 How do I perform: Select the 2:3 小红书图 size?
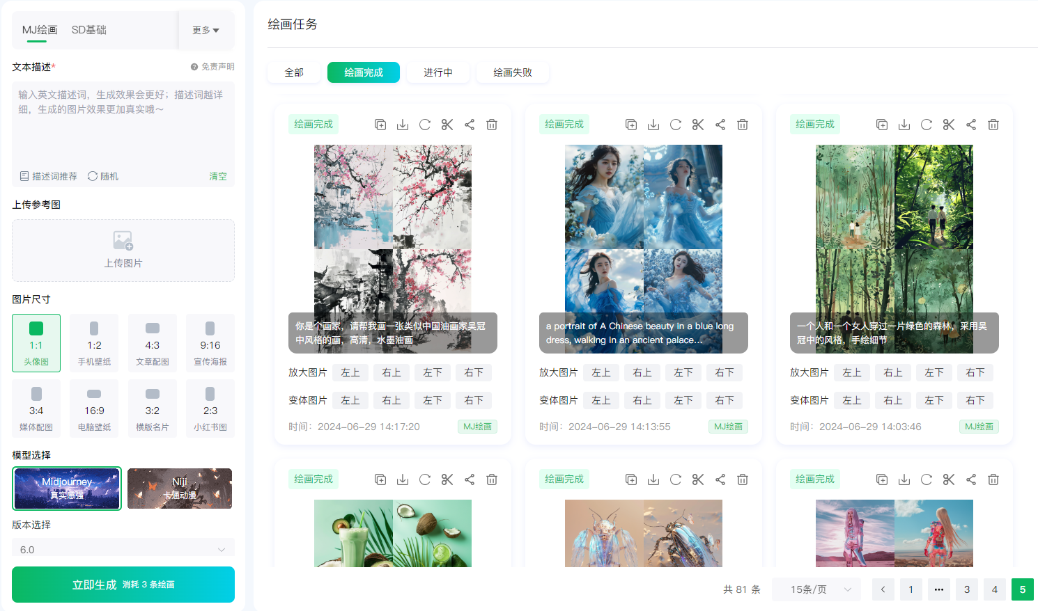click(210, 408)
